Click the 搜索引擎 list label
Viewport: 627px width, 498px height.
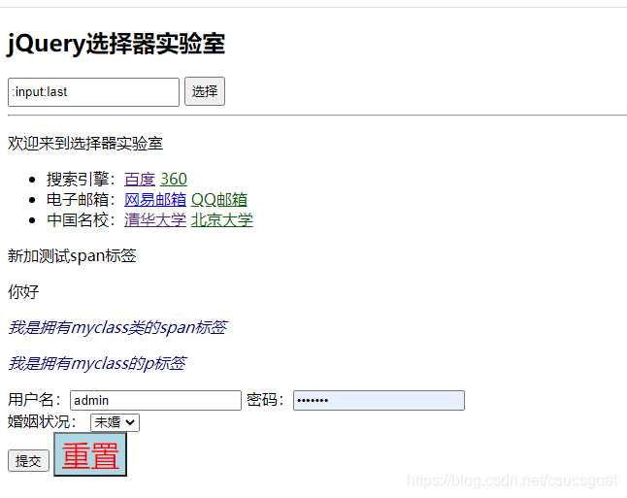[82, 179]
